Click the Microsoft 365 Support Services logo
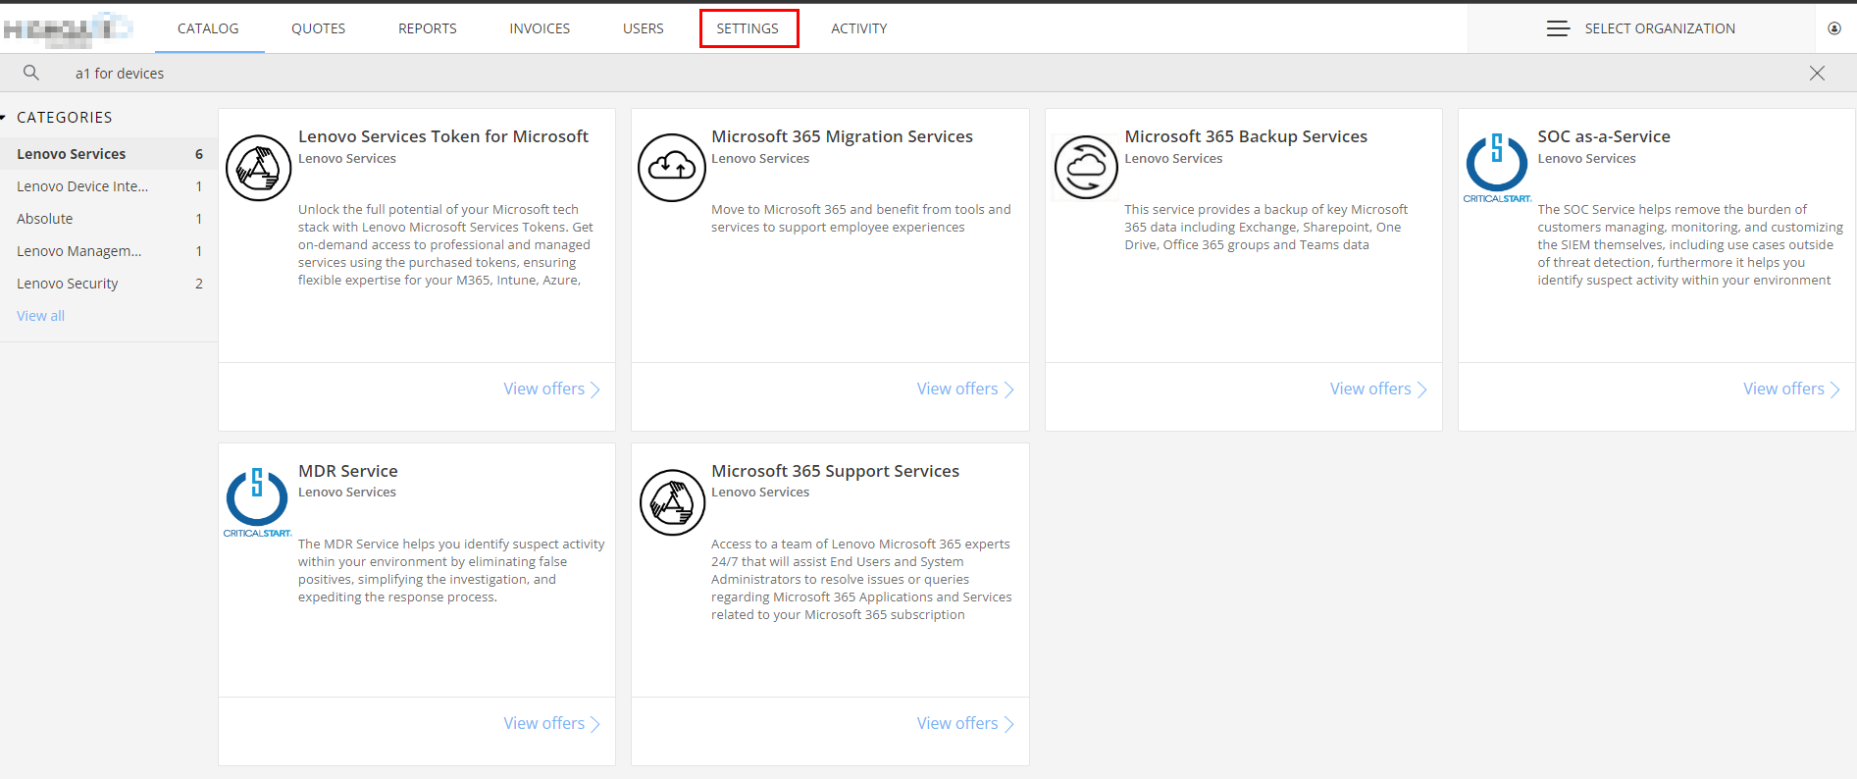The width and height of the screenshot is (1857, 779). tap(672, 502)
